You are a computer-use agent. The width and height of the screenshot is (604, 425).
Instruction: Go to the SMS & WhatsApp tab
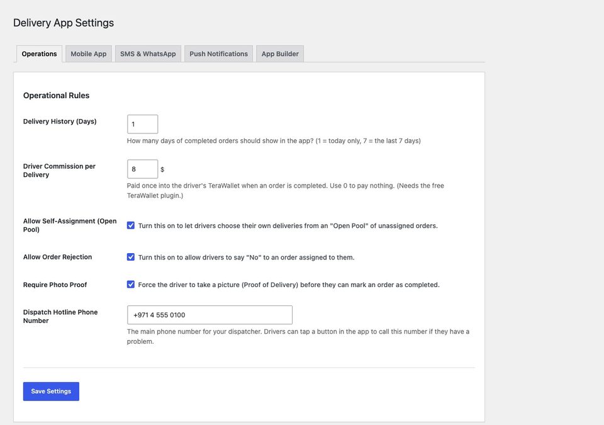point(148,54)
